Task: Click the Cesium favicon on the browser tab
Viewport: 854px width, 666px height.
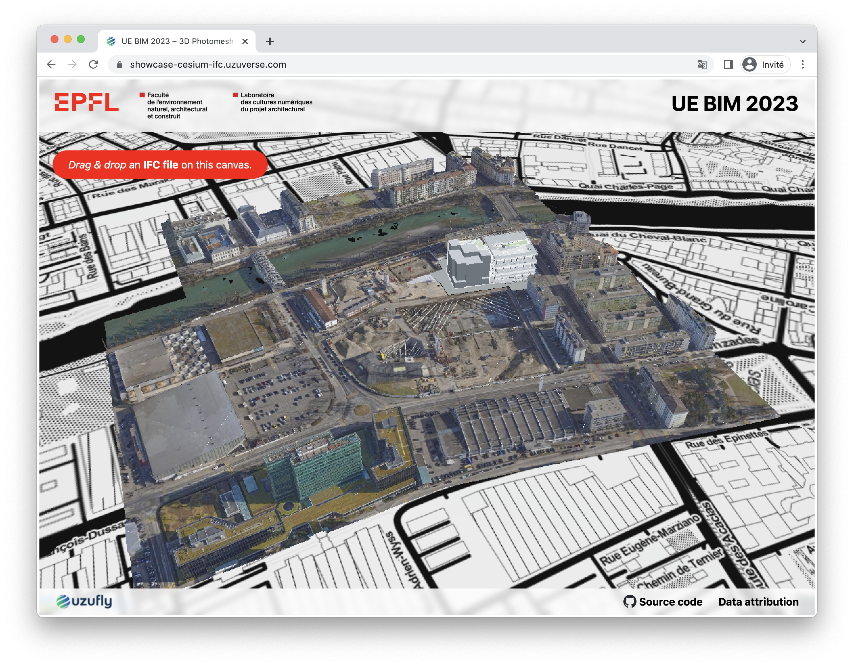Action: point(111,41)
